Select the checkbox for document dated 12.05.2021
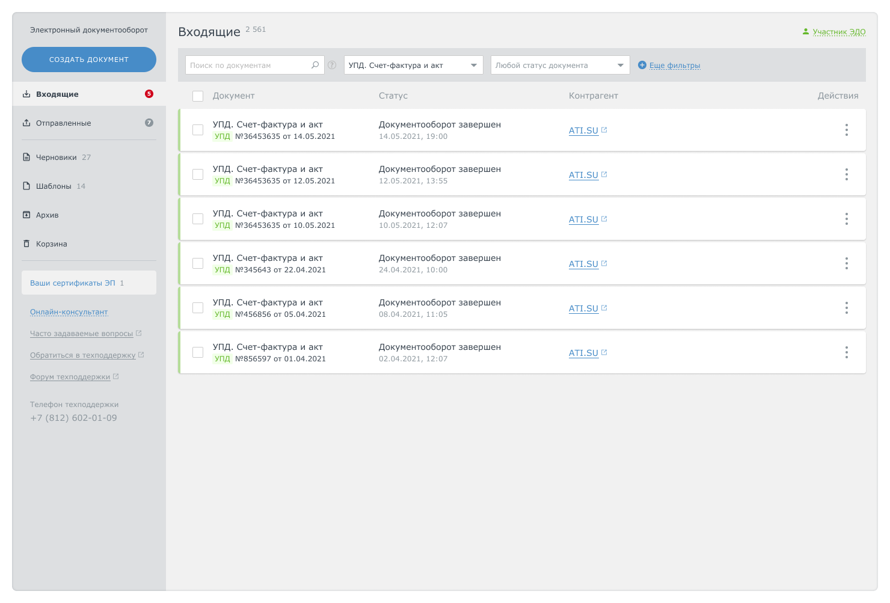The width and height of the screenshot is (890, 603). (x=198, y=174)
